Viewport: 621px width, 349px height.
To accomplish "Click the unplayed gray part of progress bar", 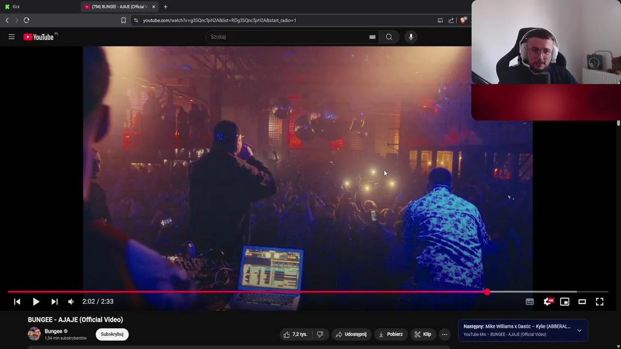I will 548,292.
